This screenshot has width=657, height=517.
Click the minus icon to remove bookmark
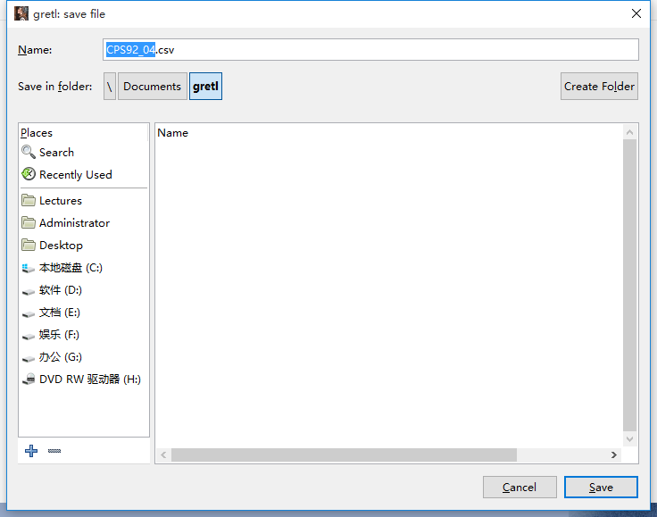coord(54,451)
